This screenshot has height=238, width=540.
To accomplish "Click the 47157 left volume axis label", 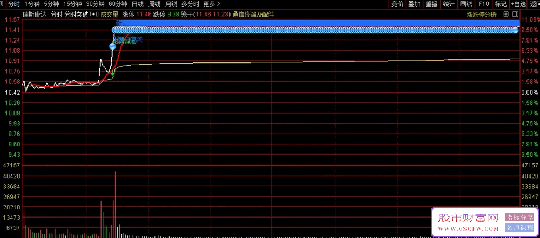I will (x=12, y=165).
